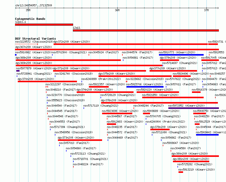Select nsv3048224 (Fan2017) label
The width and height of the screenshot is (226, 182).
(x=88, y=164)
